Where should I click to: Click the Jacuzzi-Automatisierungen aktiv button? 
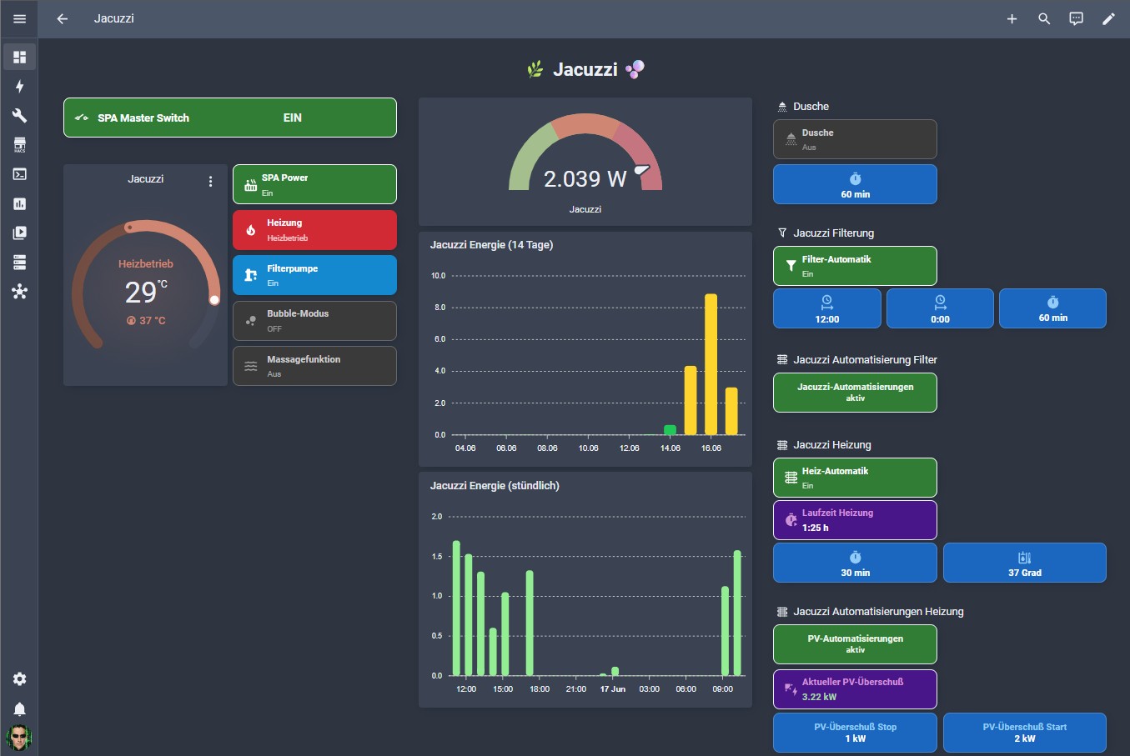[x=855, y=393]
